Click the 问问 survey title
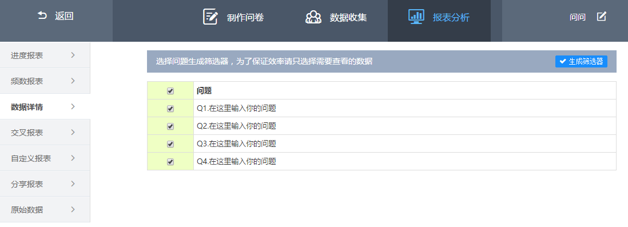628x227 pixels. tap(578, 17)
